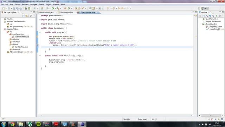Image resolution: width=225 pixels, height=127 pixels.
Task: Open the Source menu
Action: point(18,5)
